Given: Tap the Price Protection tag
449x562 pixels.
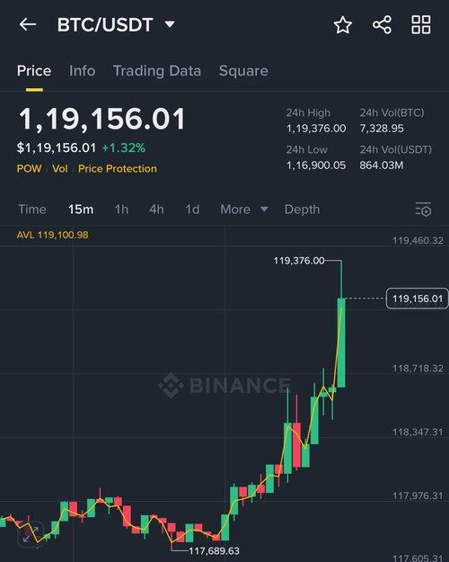Looking at the screenshot, I should coord(118,168).
